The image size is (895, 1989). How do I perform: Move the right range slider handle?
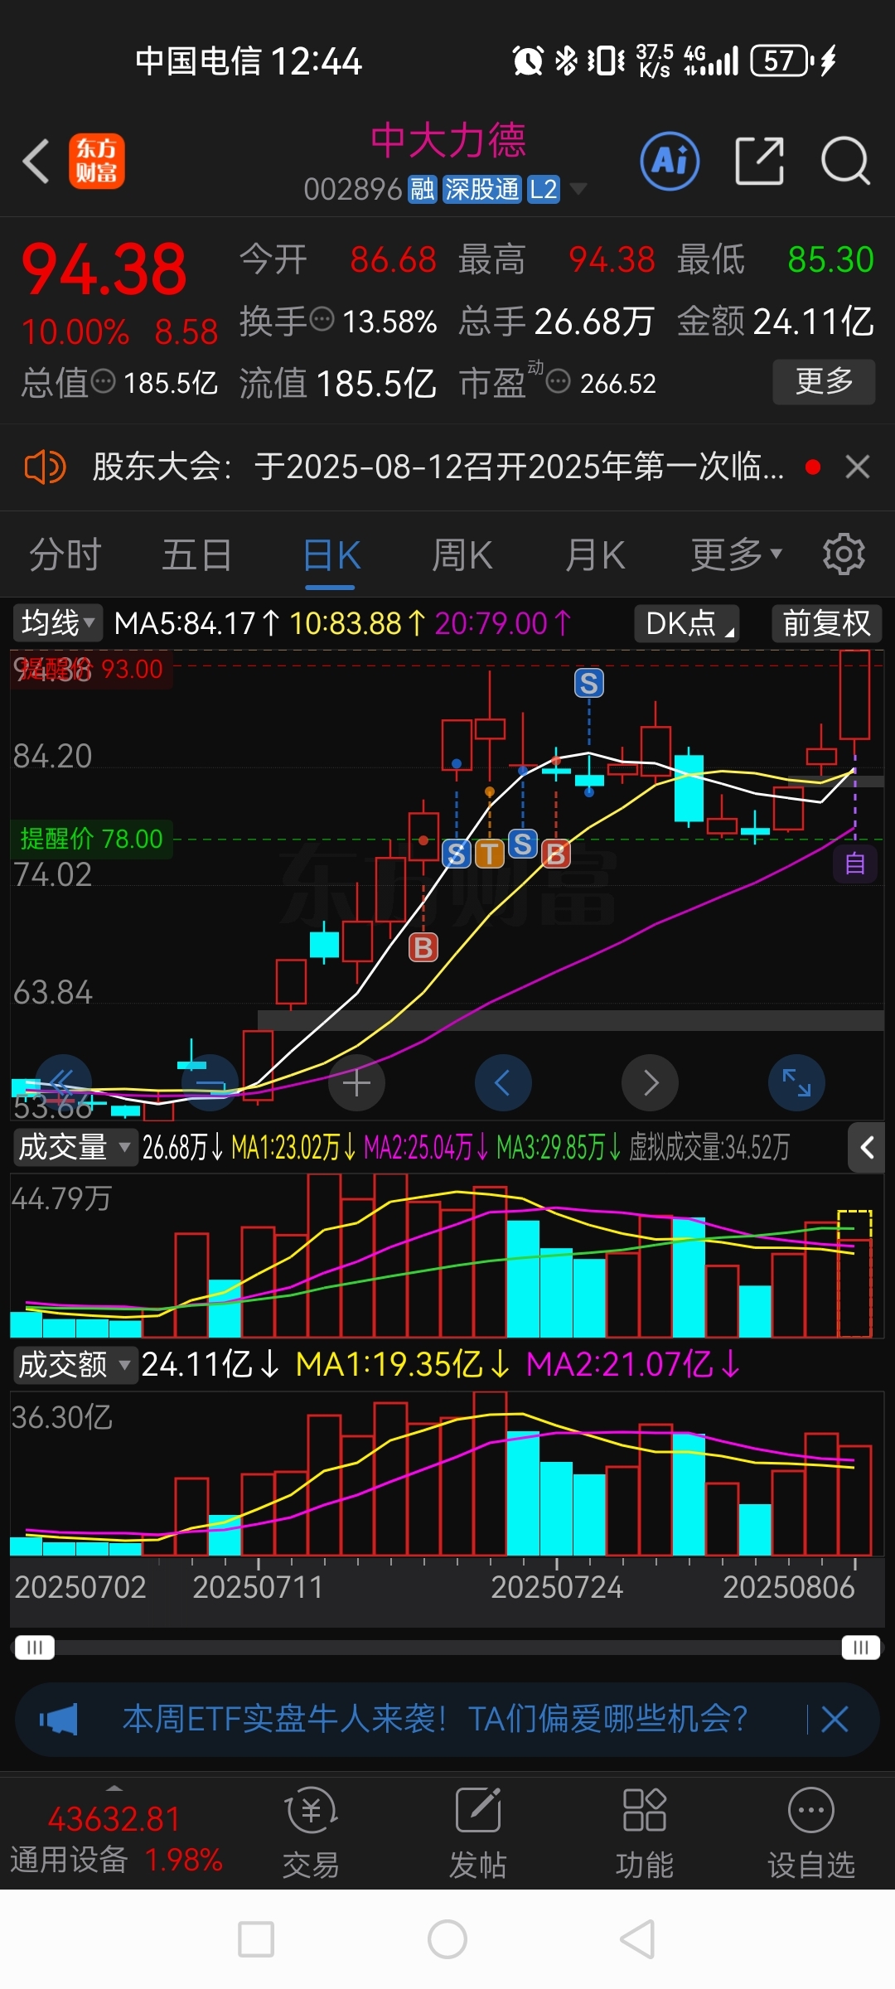pos(860,1647)
